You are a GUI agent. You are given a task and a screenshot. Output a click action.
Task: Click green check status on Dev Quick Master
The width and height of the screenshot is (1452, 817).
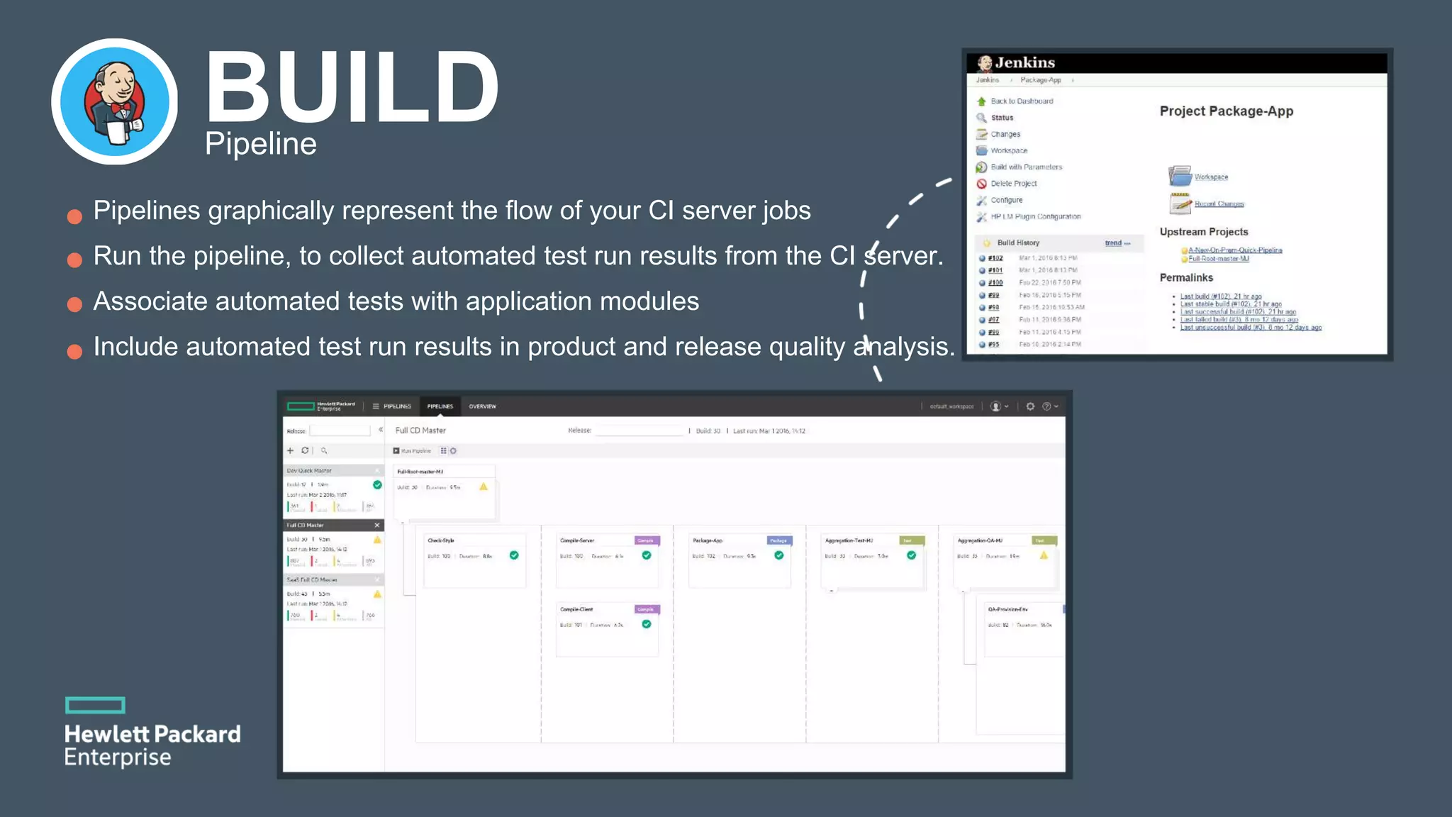coord(377,485)
